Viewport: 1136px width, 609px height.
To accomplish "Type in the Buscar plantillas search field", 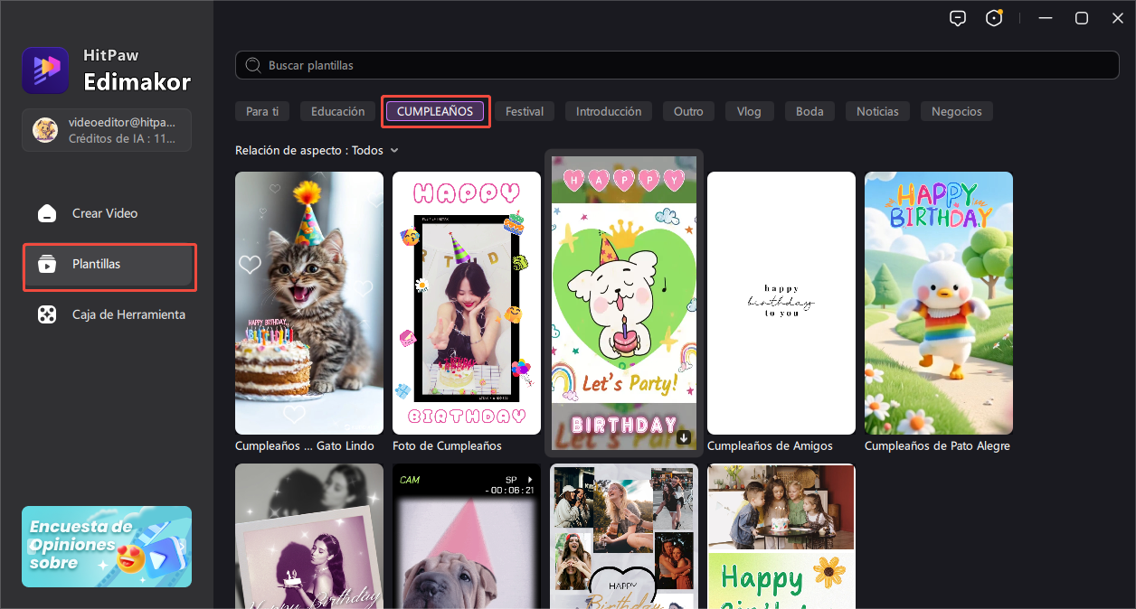I will click(687, 66).
